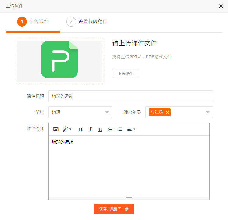This screenshot has height=220, width=228.
Task: Focus the 课件标题 title input field
Action: click(x=131, y=96)
